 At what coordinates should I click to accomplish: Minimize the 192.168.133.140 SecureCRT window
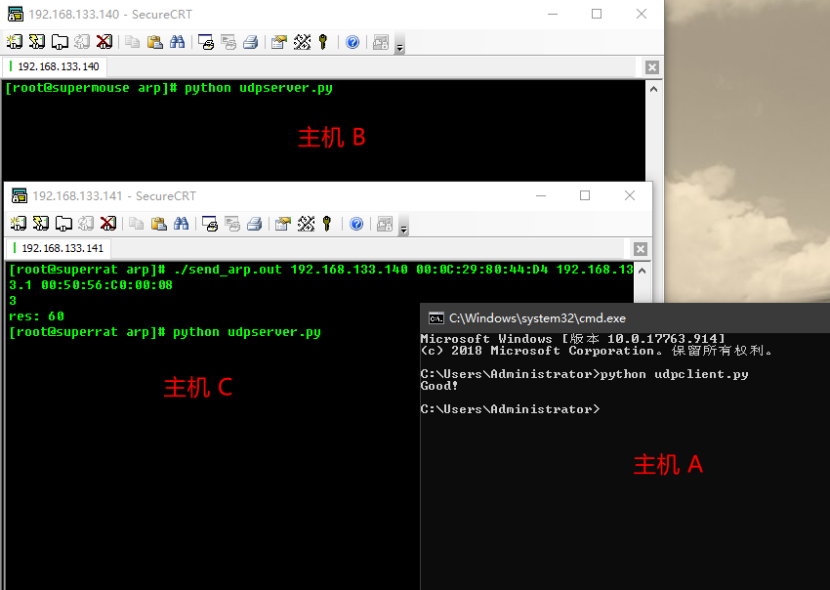(x=553, y=14)
